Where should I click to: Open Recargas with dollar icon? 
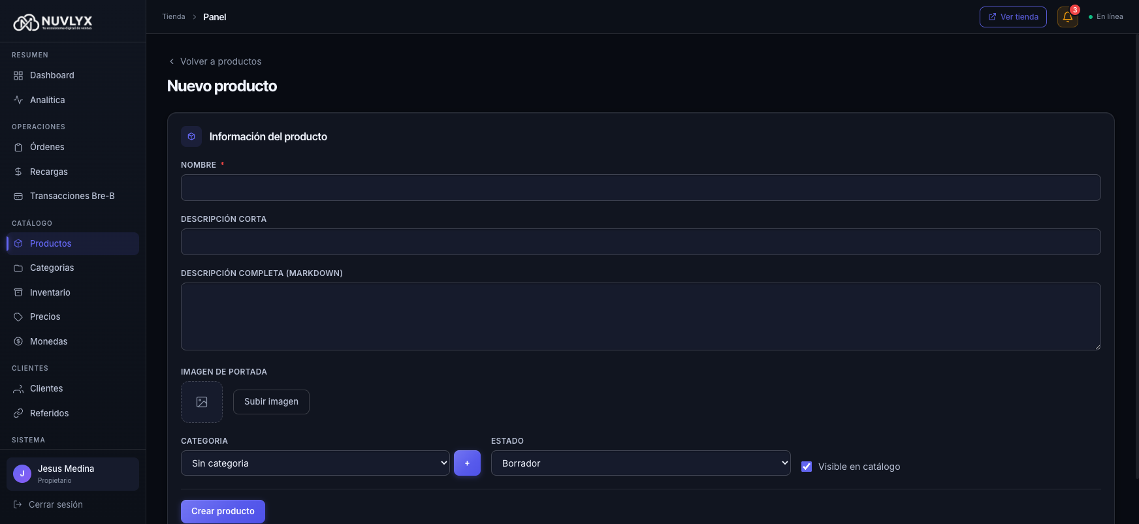(48, 172)
